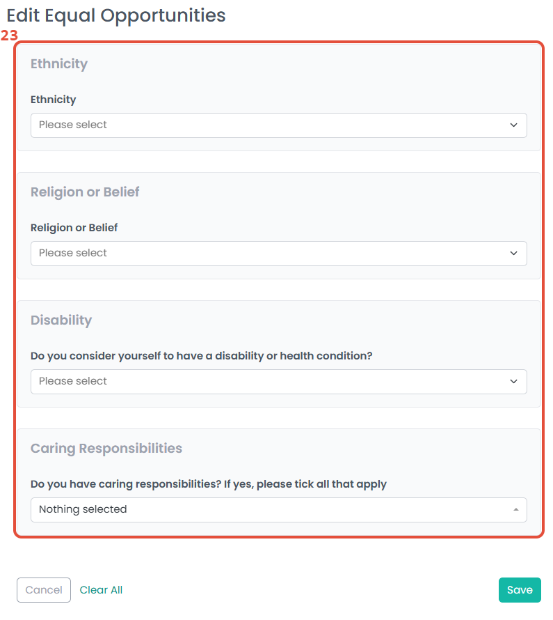Click the disability or health condition question label

201,356
